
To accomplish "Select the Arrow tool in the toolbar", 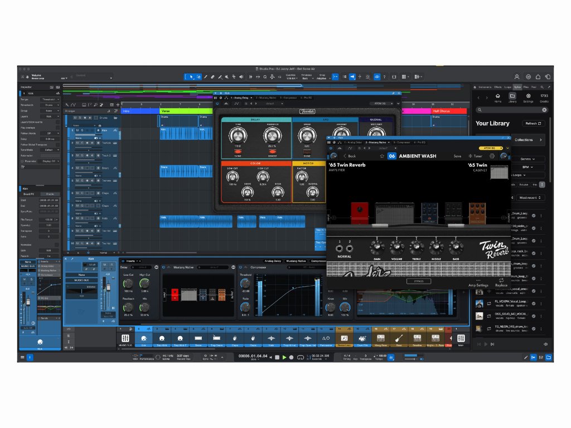I will tap(191, 77).
